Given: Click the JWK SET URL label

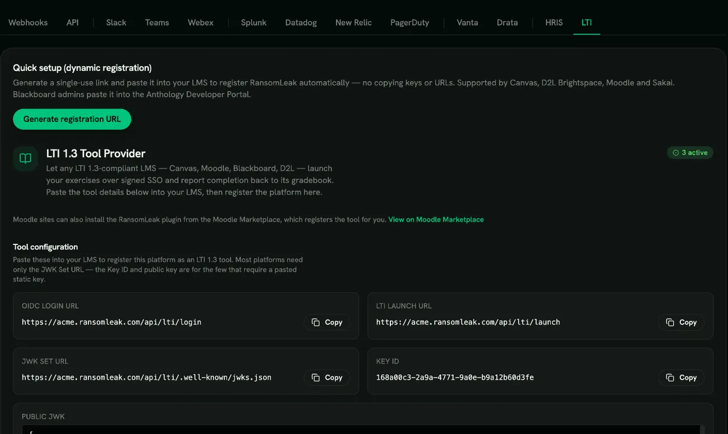Looking at the screenshot, I should (45, 361).
